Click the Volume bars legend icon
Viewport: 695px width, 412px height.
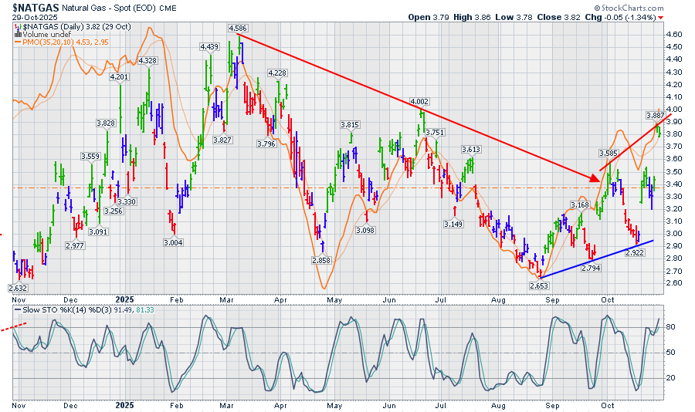(x=17, y=35)
